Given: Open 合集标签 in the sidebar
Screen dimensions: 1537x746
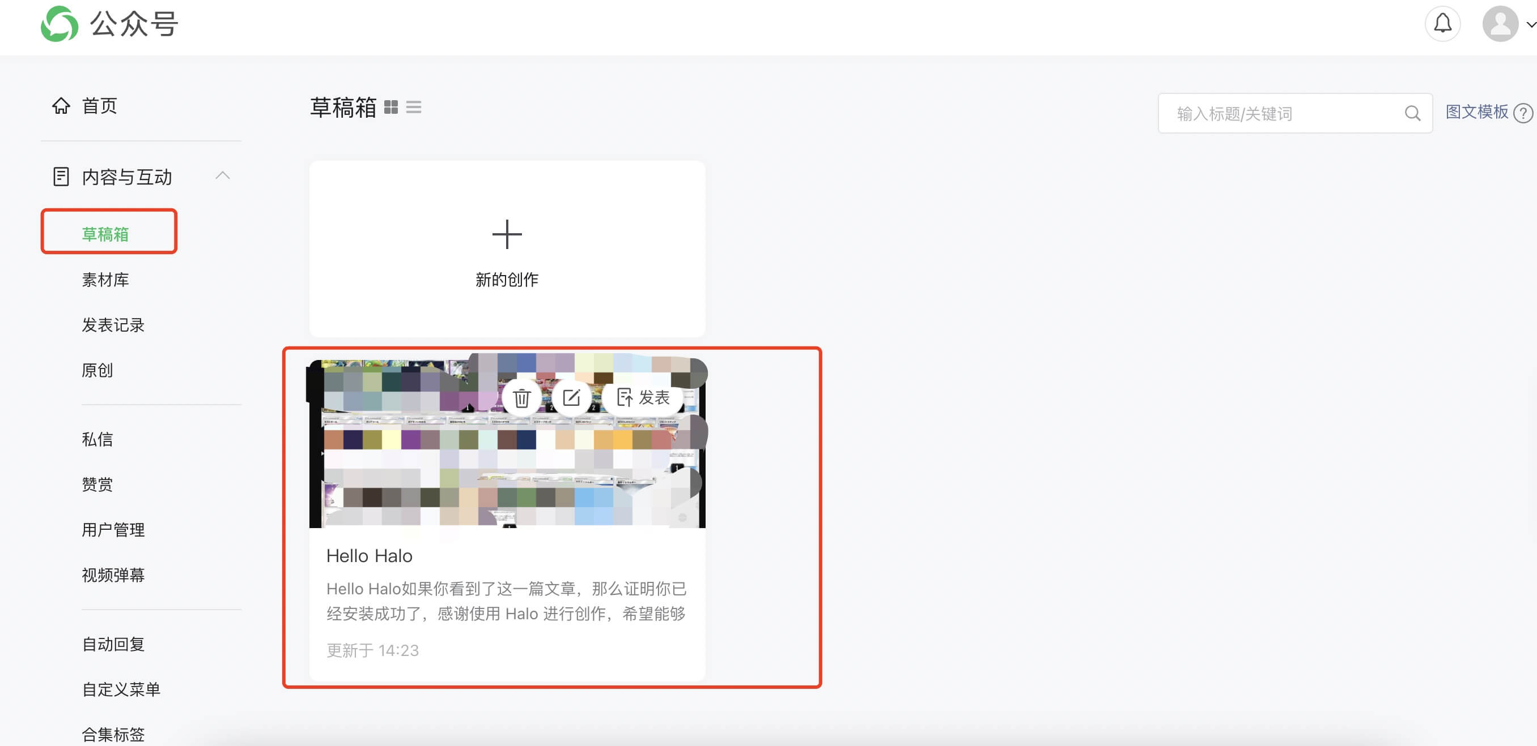Looking at the screenshot, I should (x=113, y=735).
